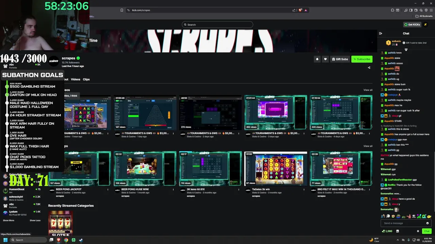Open schneckyirl channel in sidebar
Viewport: 435px width, 244px height.
click(x=21, y=198)
